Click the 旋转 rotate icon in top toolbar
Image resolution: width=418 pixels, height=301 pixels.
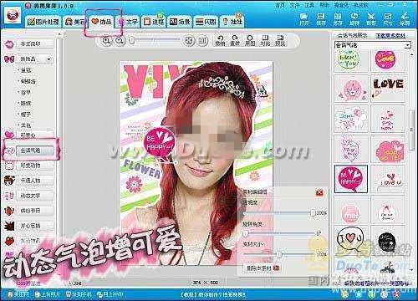pyautogui.click(x=354, y=19)
